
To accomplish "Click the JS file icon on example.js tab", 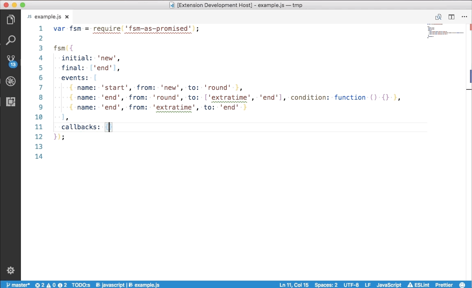I will click(x=29, y=16).
